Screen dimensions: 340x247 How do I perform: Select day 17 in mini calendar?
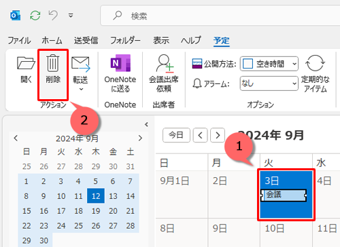(x=61, y=211)
